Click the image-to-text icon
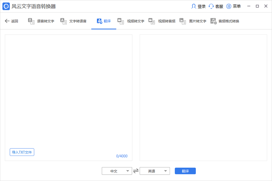The height and width of the screenshot is (181, 272). click(x=183, y=21)
